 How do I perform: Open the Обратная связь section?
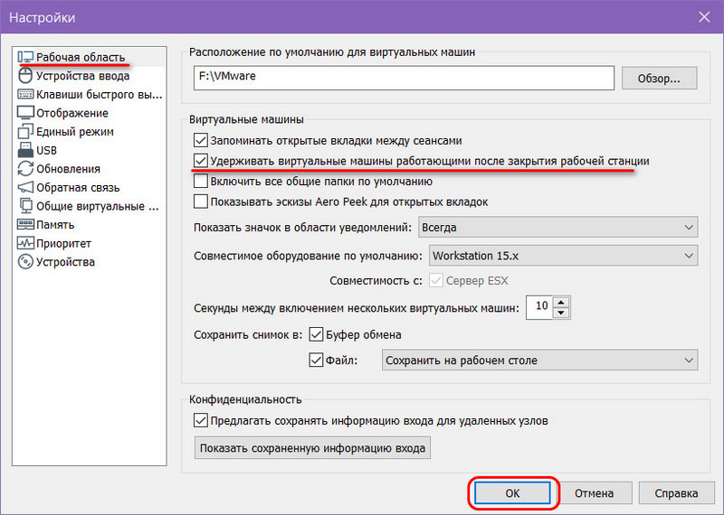click(78, 188)
